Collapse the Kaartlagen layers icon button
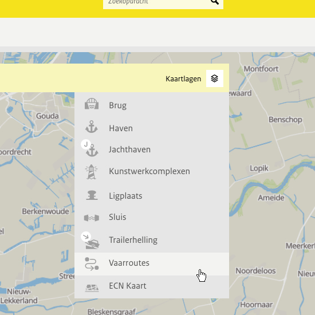 click(215, 78)
